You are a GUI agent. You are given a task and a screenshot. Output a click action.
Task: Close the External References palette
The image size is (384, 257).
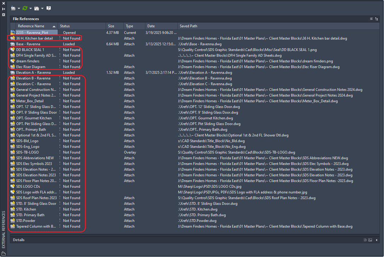pyautogui.click(x=4, y=4)
